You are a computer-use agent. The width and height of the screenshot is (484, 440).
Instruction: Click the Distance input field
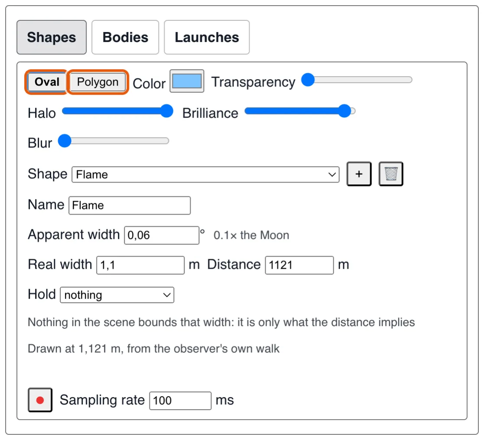pyautogui.click(x=299, y=265)
